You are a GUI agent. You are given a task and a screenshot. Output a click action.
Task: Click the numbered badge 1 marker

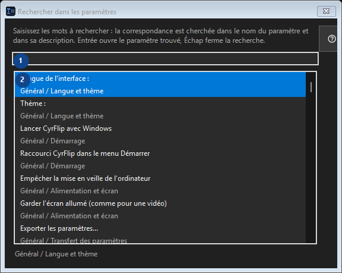click(x=21, y=61)
